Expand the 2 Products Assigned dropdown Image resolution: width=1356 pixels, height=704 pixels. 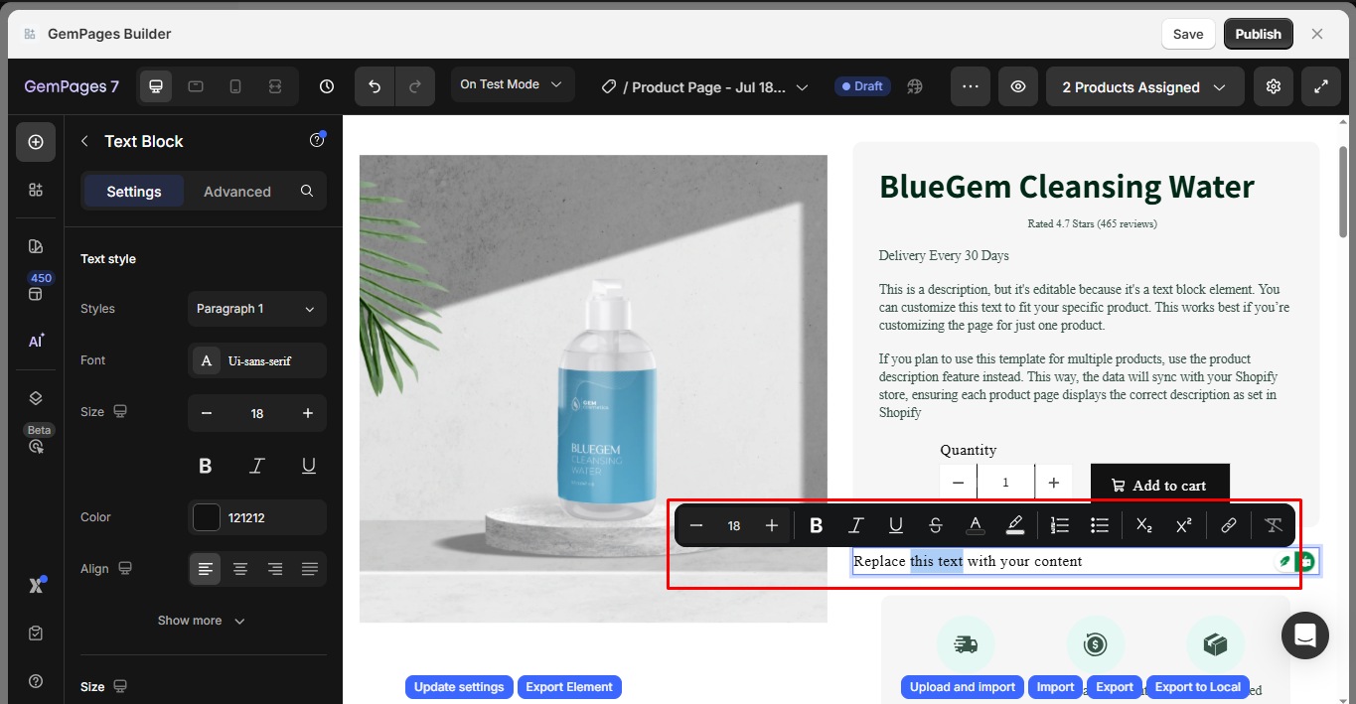[1144, 87]
